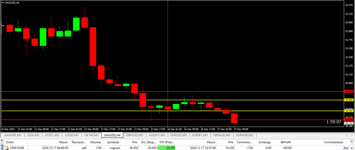The image size is (355, 150).
Task: Sort by the Ordre column header
Action: [x=10, y=142]
